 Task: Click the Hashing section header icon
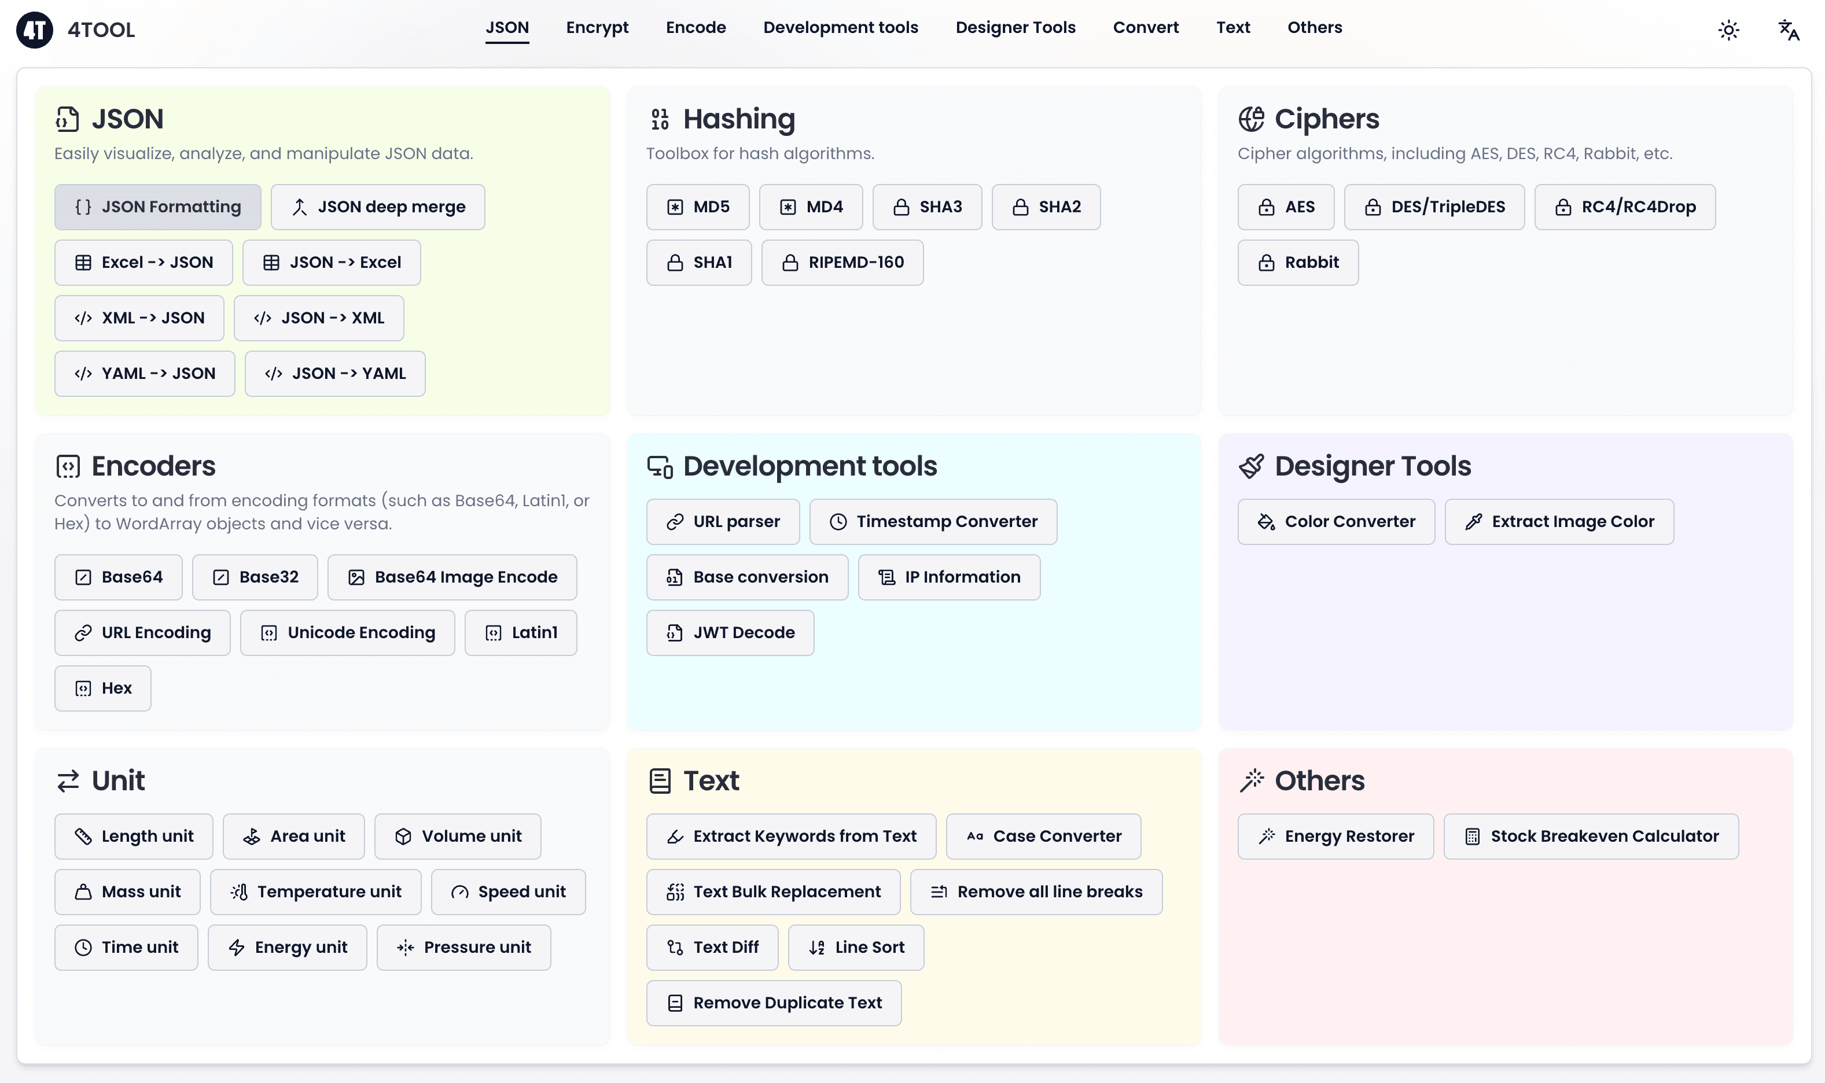pyautogui.click(x=660, y=119)
